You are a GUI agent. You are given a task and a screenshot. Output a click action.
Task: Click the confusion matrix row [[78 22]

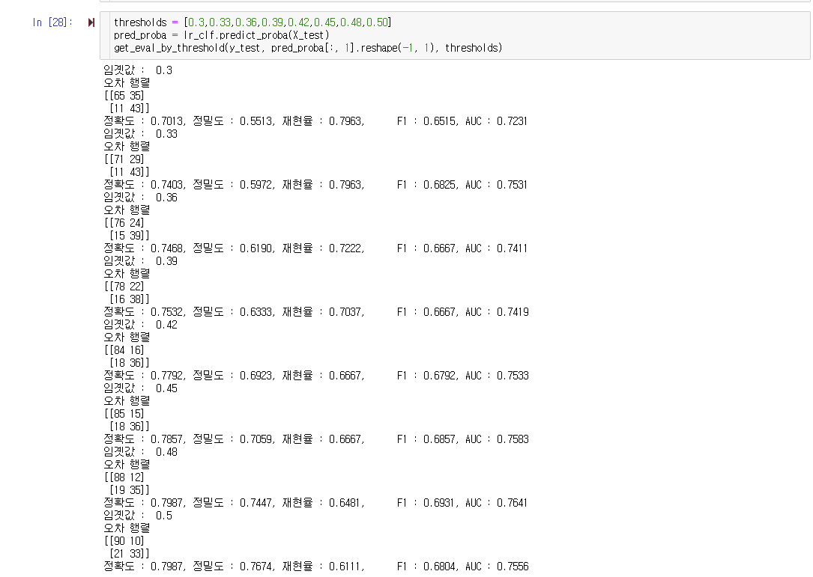tap(124, 287)
